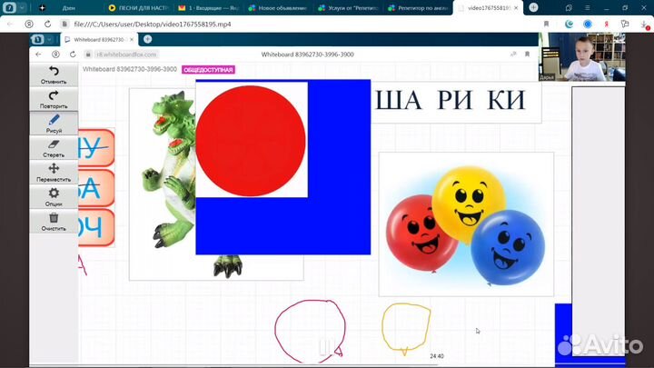
Task: Bookmark the page in outer browser
Action: (547, 25)
